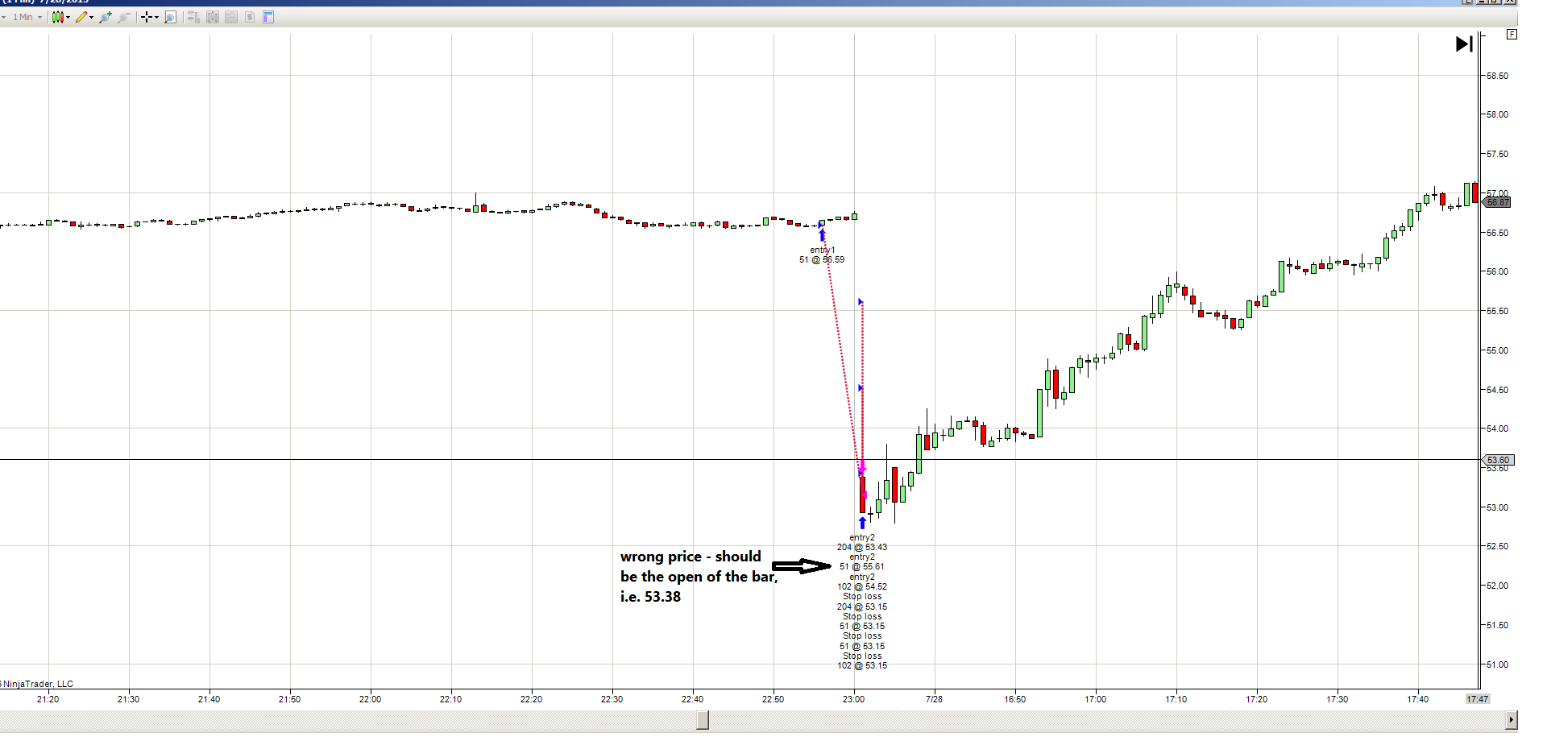This screenshot has width=1547, height=741.
Task: Click the 7/28 date axis label
Action: coord(934,699)
